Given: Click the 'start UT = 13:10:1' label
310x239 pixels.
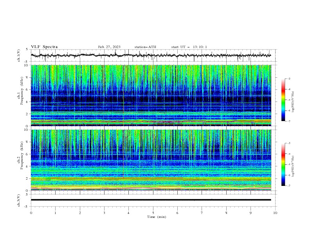Looking at the screenshot, I should pos(189,47).
